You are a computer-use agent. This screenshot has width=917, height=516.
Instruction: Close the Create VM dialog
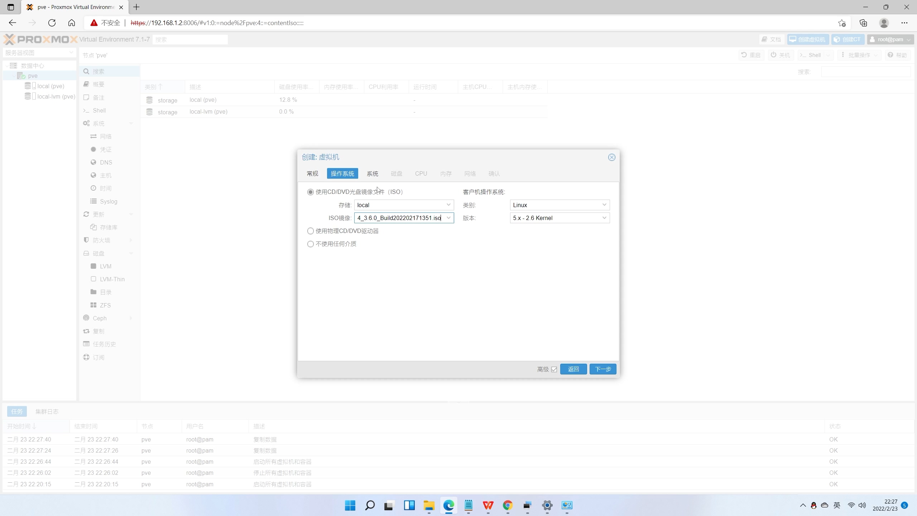[611, 157]
